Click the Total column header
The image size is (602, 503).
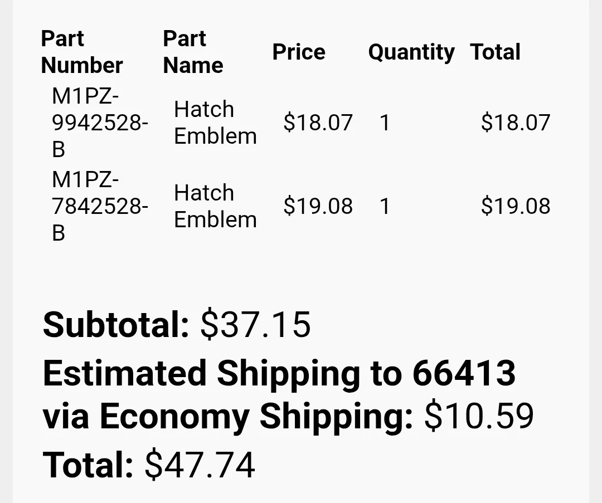496,52
